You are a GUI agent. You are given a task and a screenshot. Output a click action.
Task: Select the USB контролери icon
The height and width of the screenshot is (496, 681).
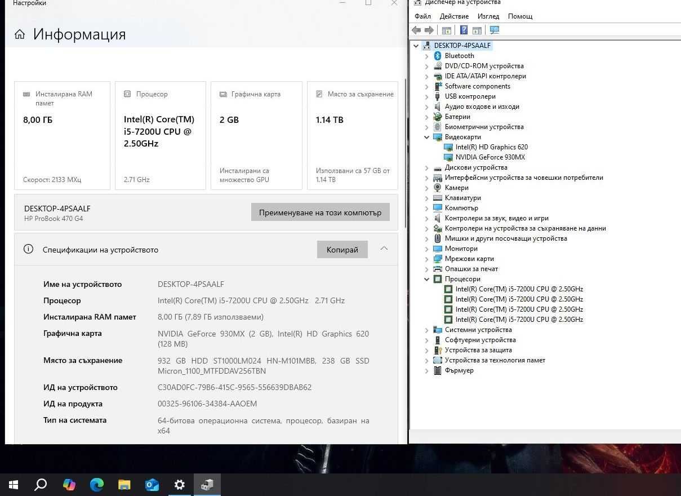[x=438, y=96]
